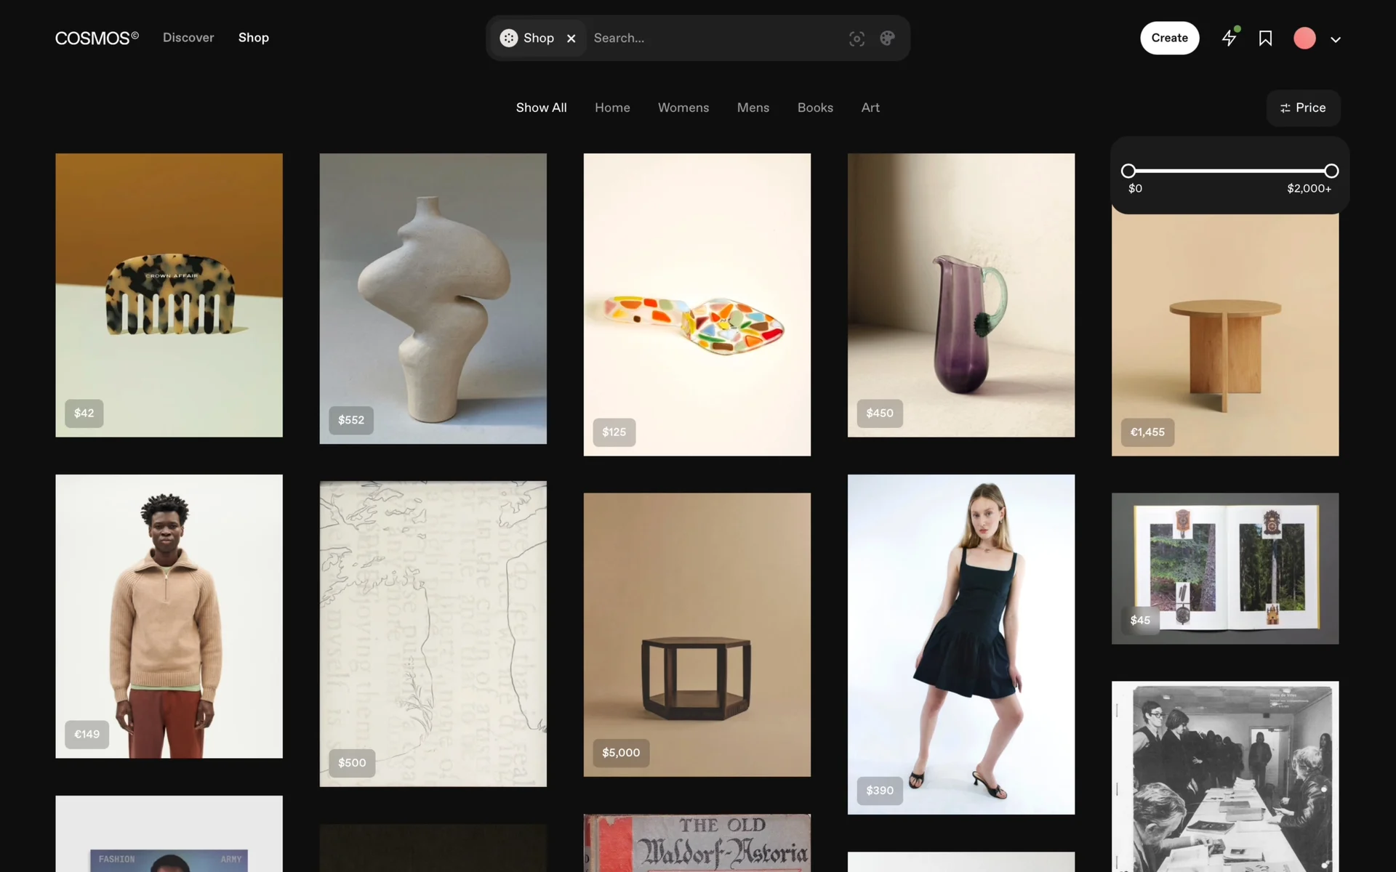Open the $42 tortoiseshell comb product
This screenshot has width=1396, height=872.
click(x=169, y=294)
